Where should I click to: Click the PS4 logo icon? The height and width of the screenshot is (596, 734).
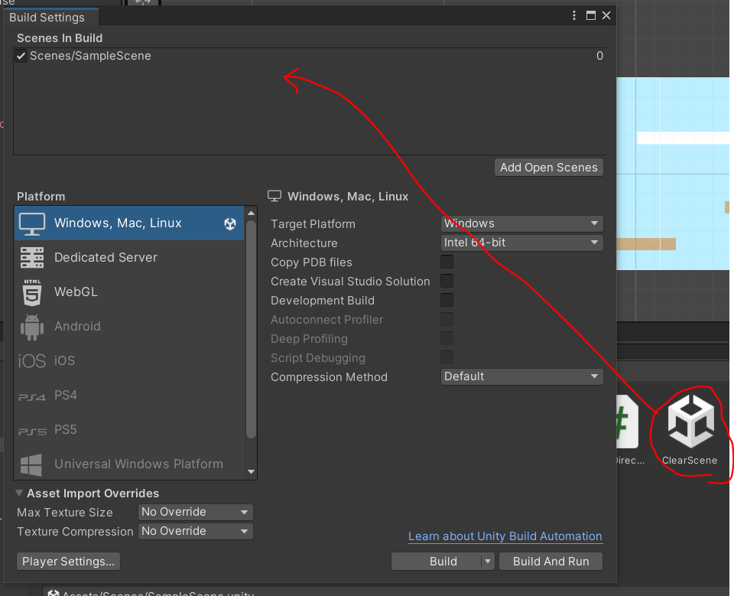32,397
